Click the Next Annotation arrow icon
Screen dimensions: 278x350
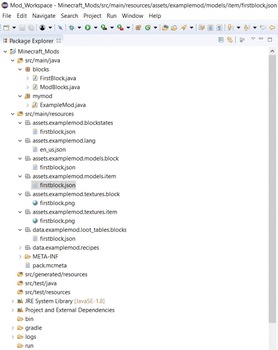point(230,28)
